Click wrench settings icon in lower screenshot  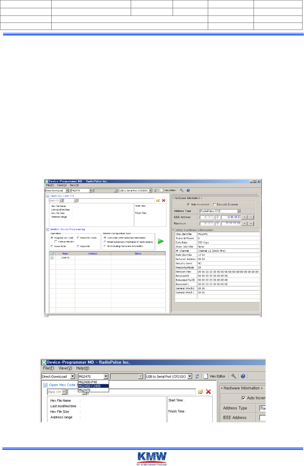pyautogui.click(x=234, y=376)
